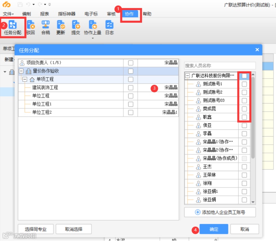Image resolution: width=276 pixels, height=241 pixels.
Task: Click the 更新 update icon
Action: point(61,25)
